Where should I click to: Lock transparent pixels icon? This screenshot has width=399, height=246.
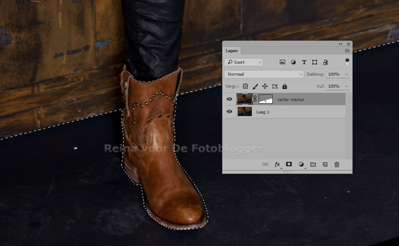pyautogui.click(x=245, y=86)
